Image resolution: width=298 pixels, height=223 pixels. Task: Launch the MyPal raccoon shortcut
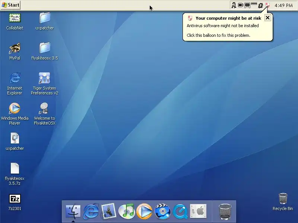15,51
